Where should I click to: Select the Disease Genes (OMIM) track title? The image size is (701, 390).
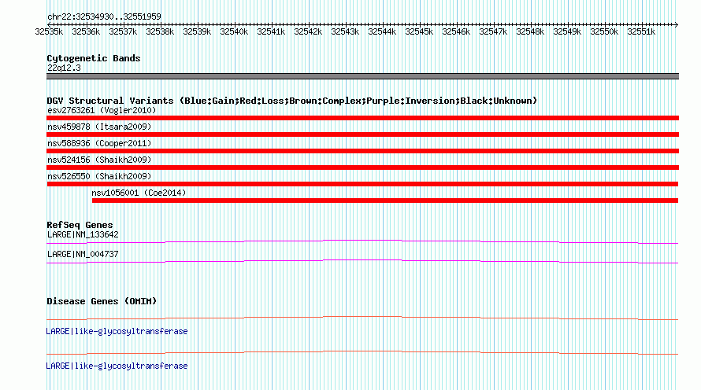102,301
